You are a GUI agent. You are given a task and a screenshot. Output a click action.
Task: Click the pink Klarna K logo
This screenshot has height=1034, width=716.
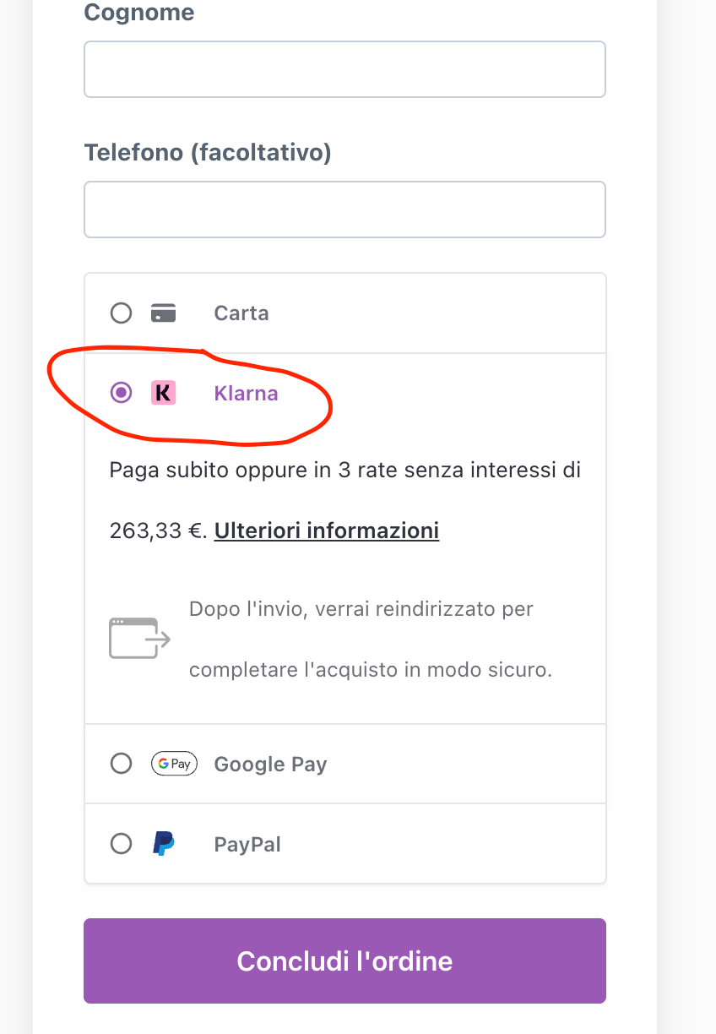click(163, 393)
